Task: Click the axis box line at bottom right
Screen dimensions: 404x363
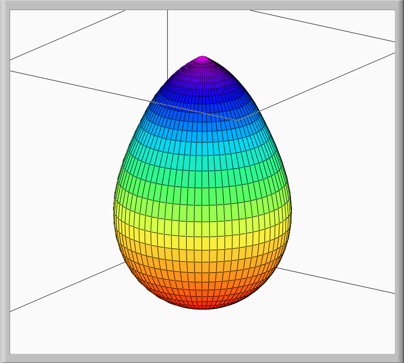Action: pos(337,280)
